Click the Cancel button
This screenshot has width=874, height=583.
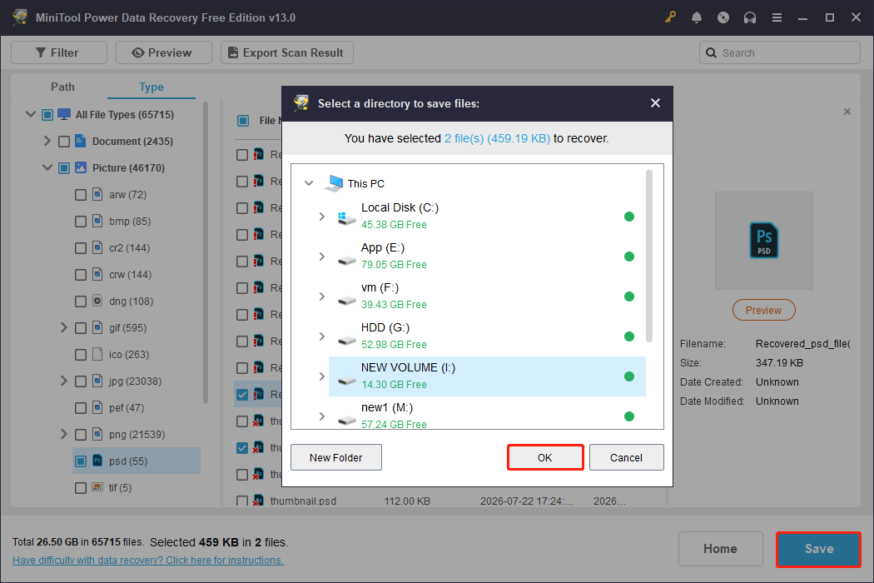point(627,457)
